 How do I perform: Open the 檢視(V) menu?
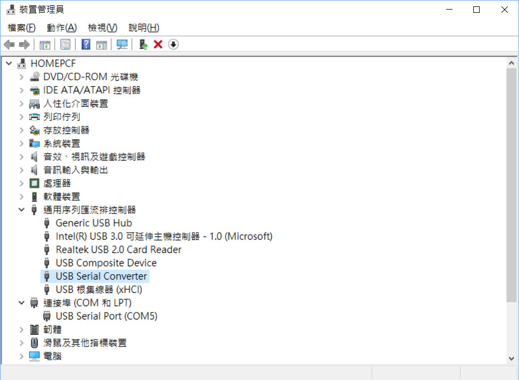point(103,28)
